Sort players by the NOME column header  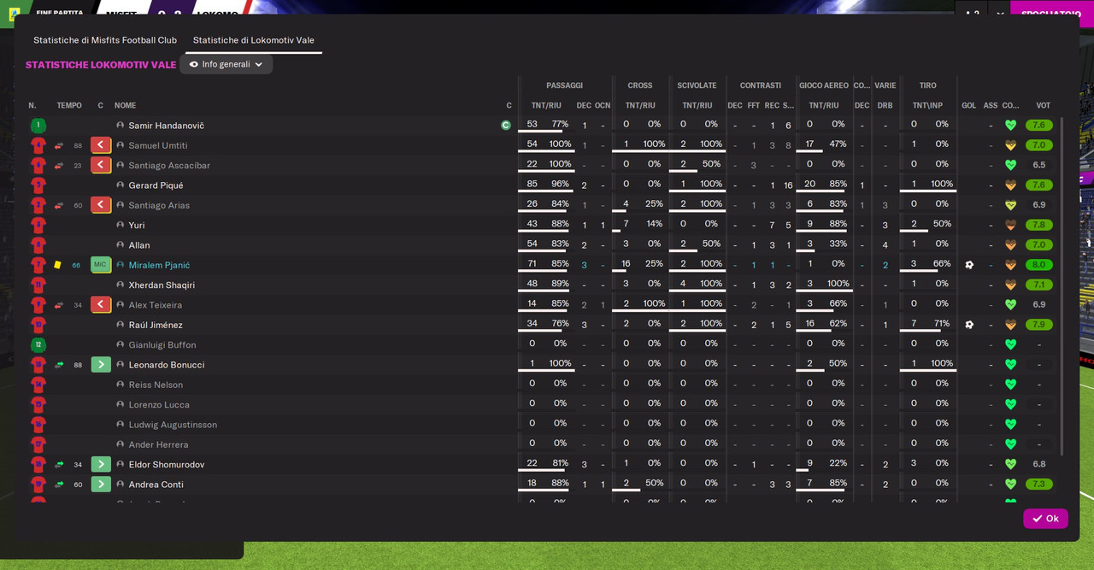click(x=126, y=106)
